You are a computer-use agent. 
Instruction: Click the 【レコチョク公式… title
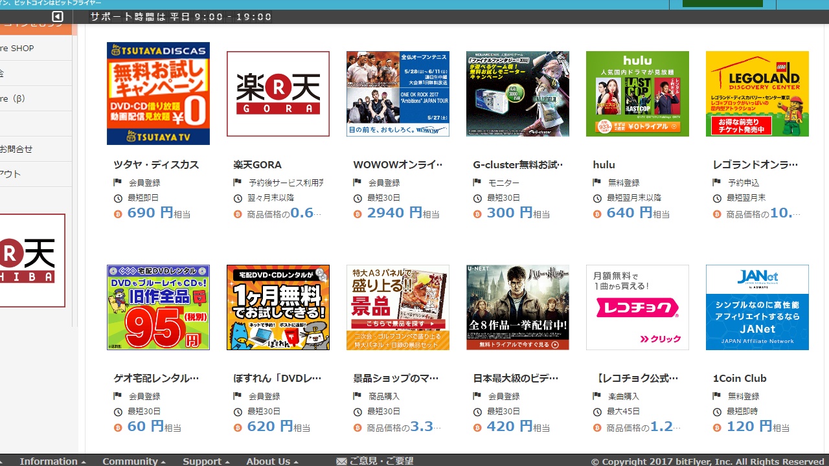point(635,379)
